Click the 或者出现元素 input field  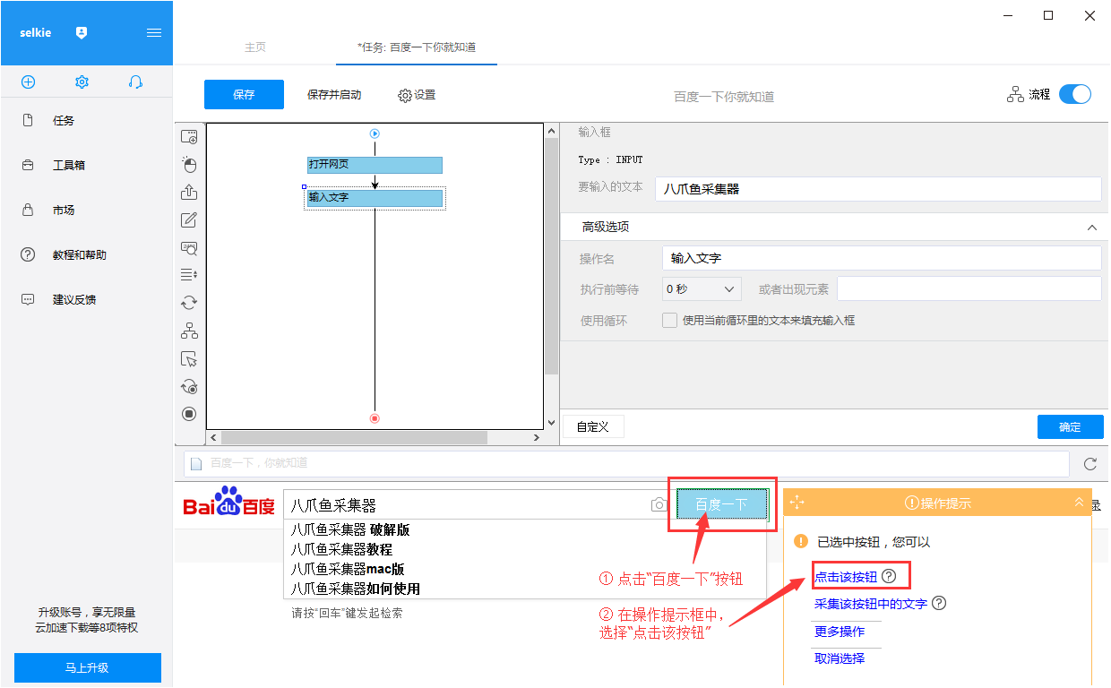969,288
